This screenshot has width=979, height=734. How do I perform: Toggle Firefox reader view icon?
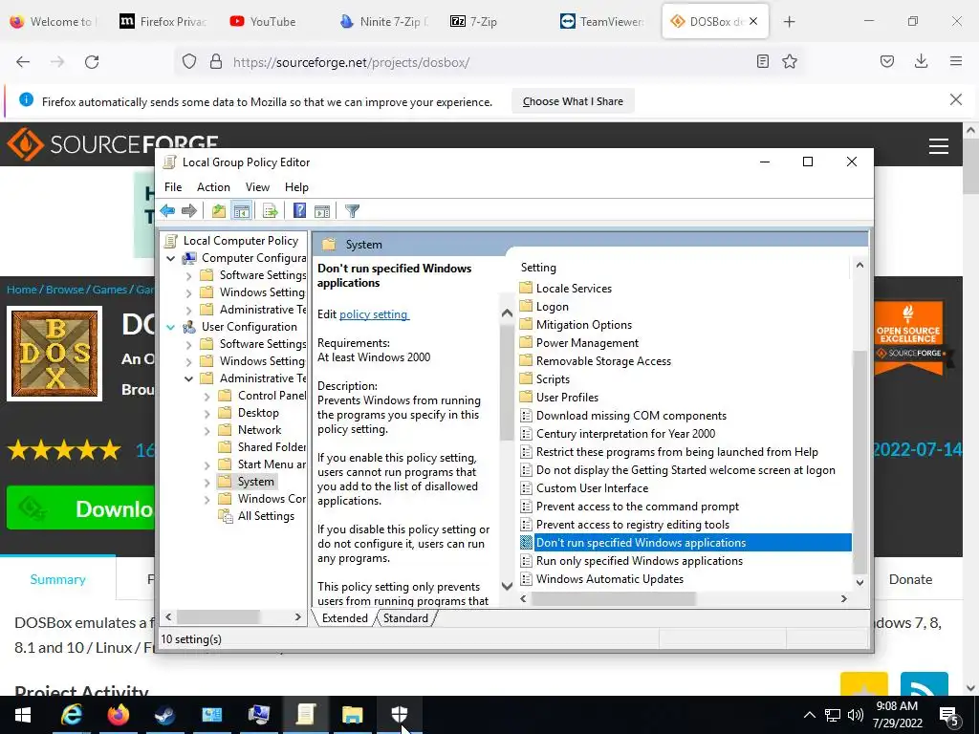(x=762, y=61)
